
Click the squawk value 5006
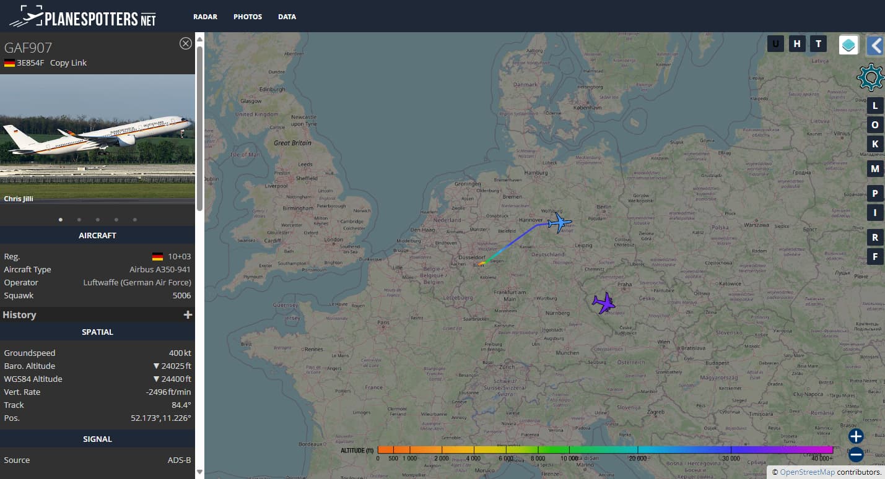181,296
